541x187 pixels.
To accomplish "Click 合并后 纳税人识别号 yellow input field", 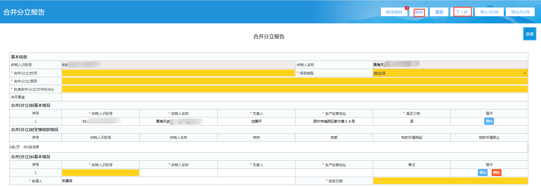I will click(100, 173).
